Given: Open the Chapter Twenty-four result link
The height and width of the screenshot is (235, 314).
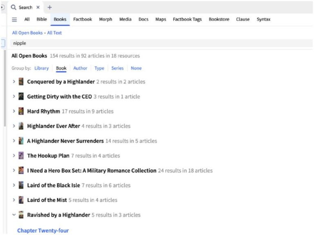Looking at the screenshot, I should point(43,231).
